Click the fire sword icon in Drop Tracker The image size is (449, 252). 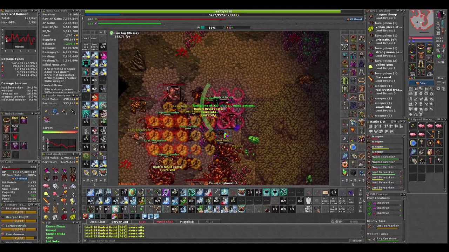click(371, 79)
